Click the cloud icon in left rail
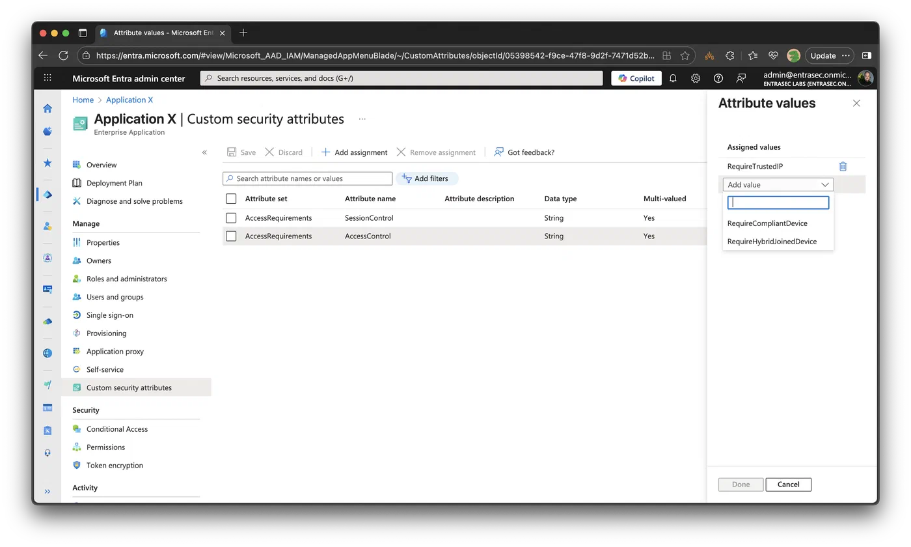The image size is (911, 547). coord(48,321)
